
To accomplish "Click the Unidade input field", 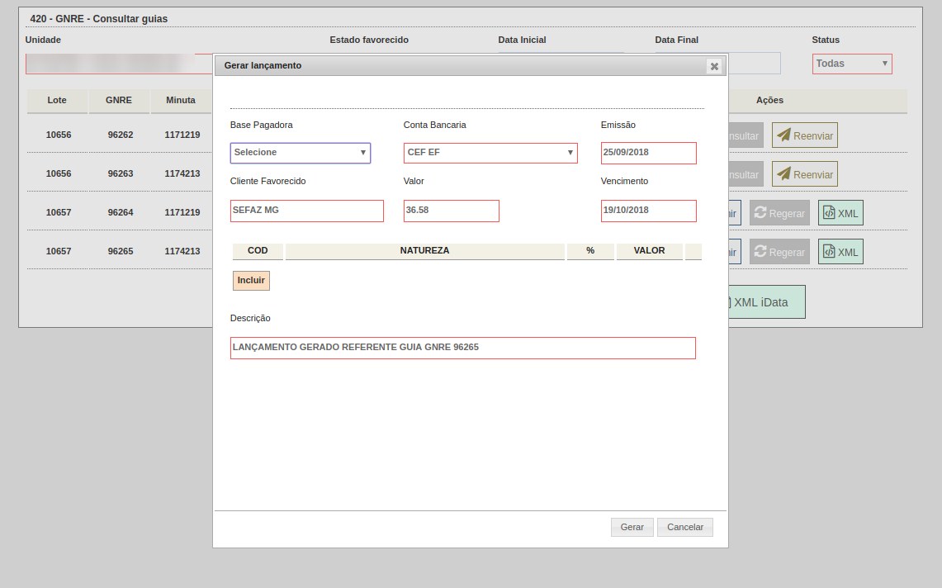I will (x=119, y=64).
